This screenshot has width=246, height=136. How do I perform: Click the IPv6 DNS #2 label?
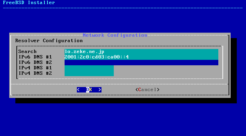pos(35,63)
